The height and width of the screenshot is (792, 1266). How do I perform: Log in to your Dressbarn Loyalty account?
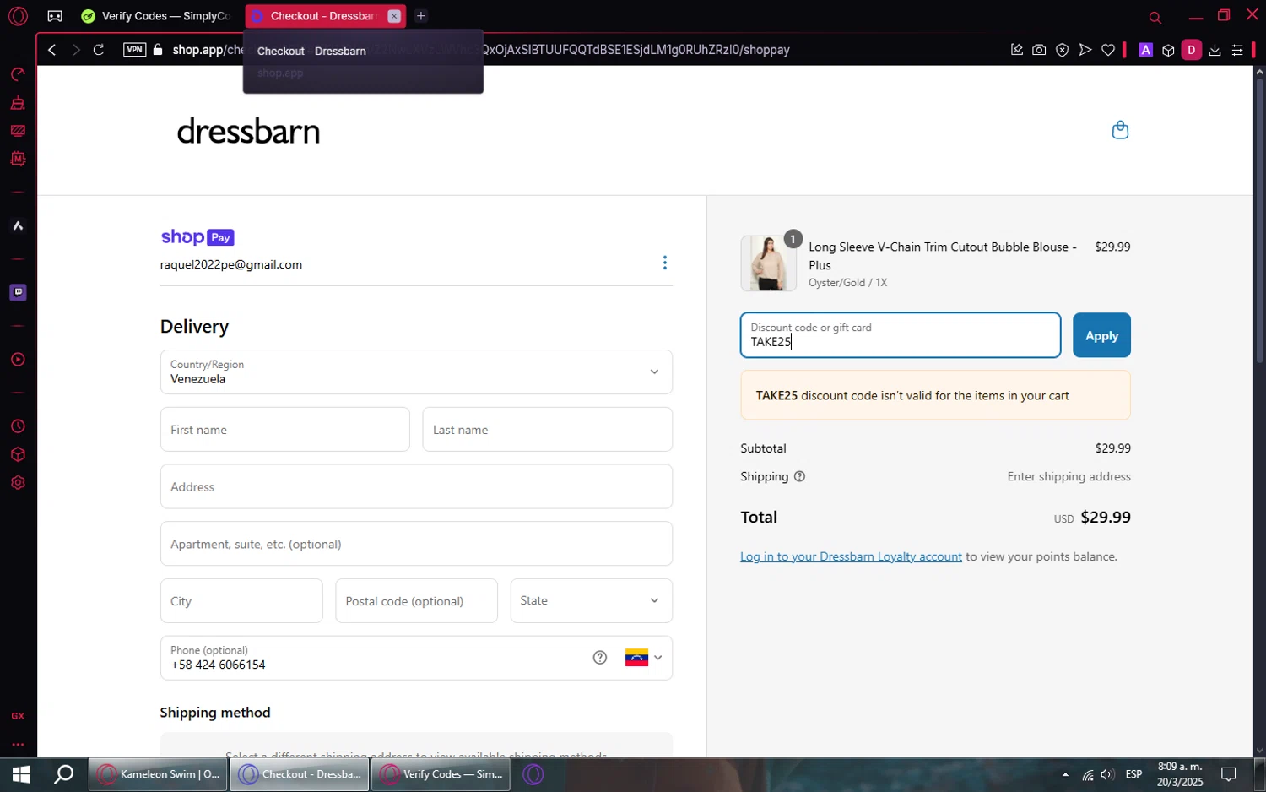pyautogui.click(x=851, y=556)
